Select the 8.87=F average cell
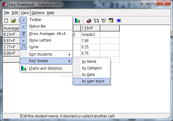 11,41
